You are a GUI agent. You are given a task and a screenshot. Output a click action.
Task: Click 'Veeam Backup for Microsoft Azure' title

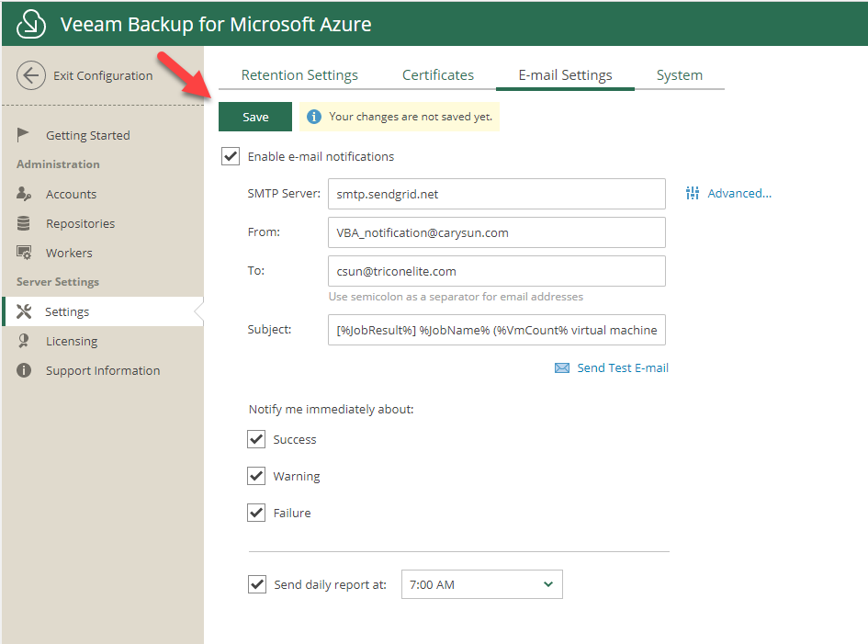click(x=216, y=24)
